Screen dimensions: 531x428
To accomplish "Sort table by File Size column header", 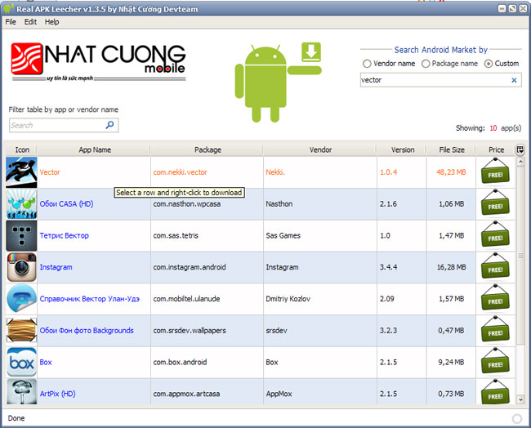I will (x=451, y=149).
